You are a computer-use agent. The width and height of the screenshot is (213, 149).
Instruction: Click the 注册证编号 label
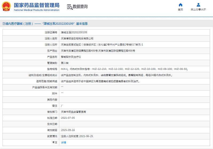pos(51,32)
